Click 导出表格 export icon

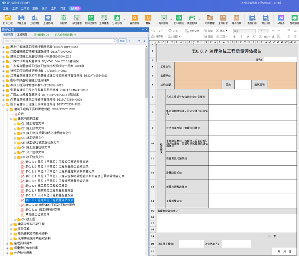[x=163, y=20]
